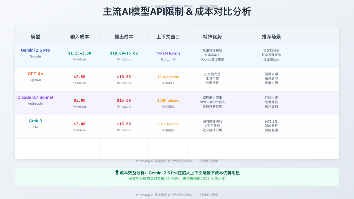Click the 131K tokens value
The height and width of the screenshot is (199, 354).
(168, 124)
